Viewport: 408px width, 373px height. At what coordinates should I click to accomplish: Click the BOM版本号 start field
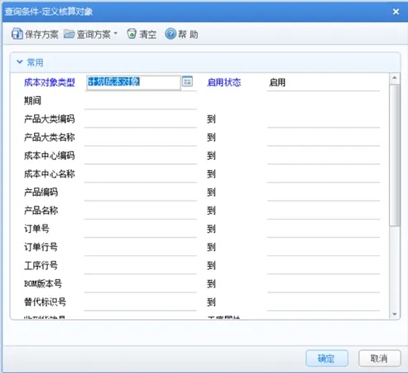(141, 284)
